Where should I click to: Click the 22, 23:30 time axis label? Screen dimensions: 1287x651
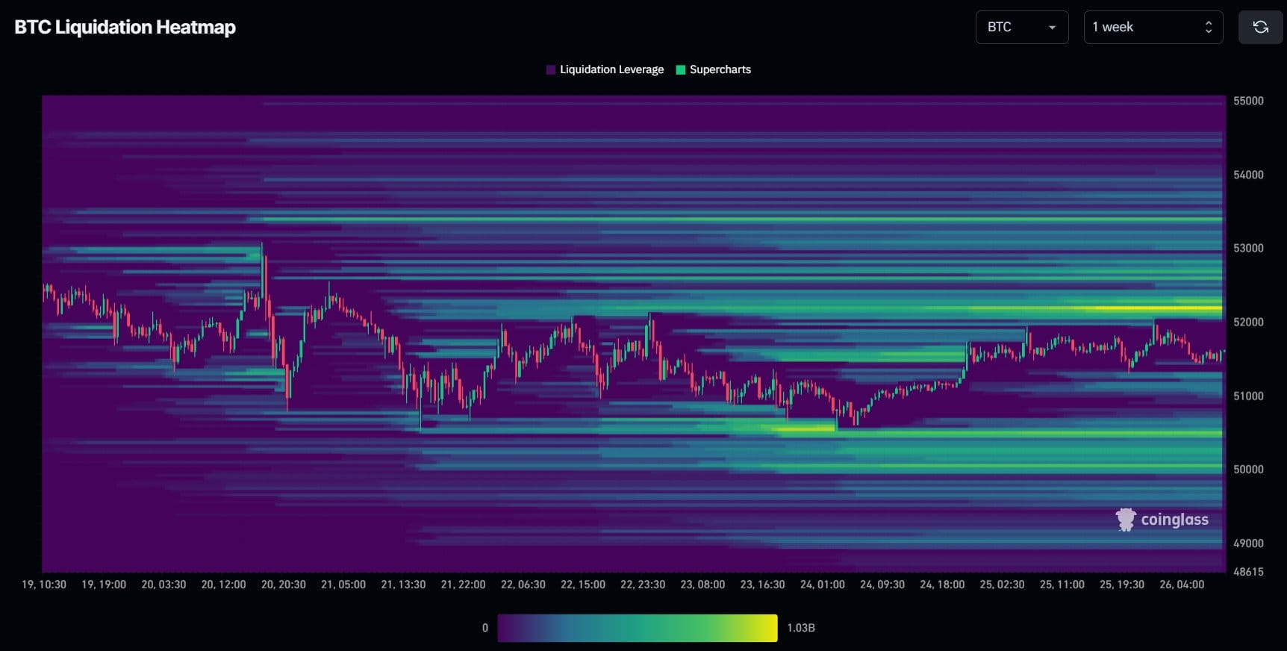pos(643,585)
